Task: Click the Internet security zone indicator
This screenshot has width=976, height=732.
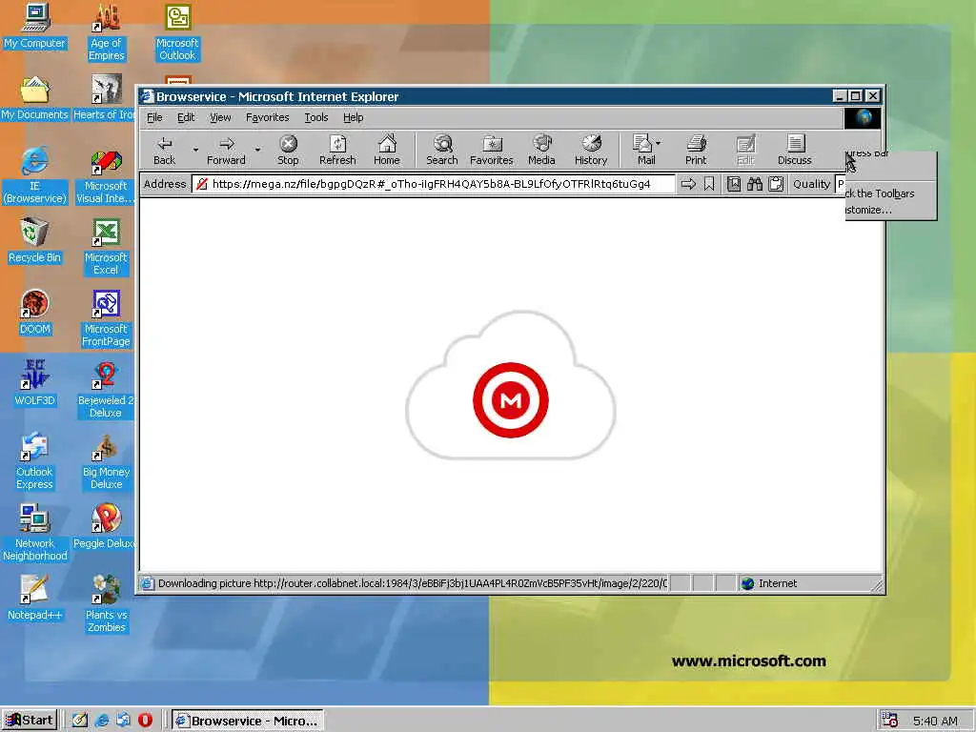Action: (770, 583)
